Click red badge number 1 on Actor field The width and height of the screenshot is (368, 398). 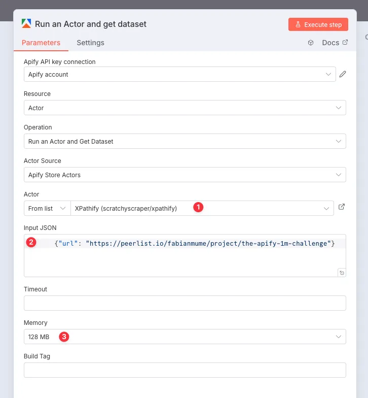point(198,207)
